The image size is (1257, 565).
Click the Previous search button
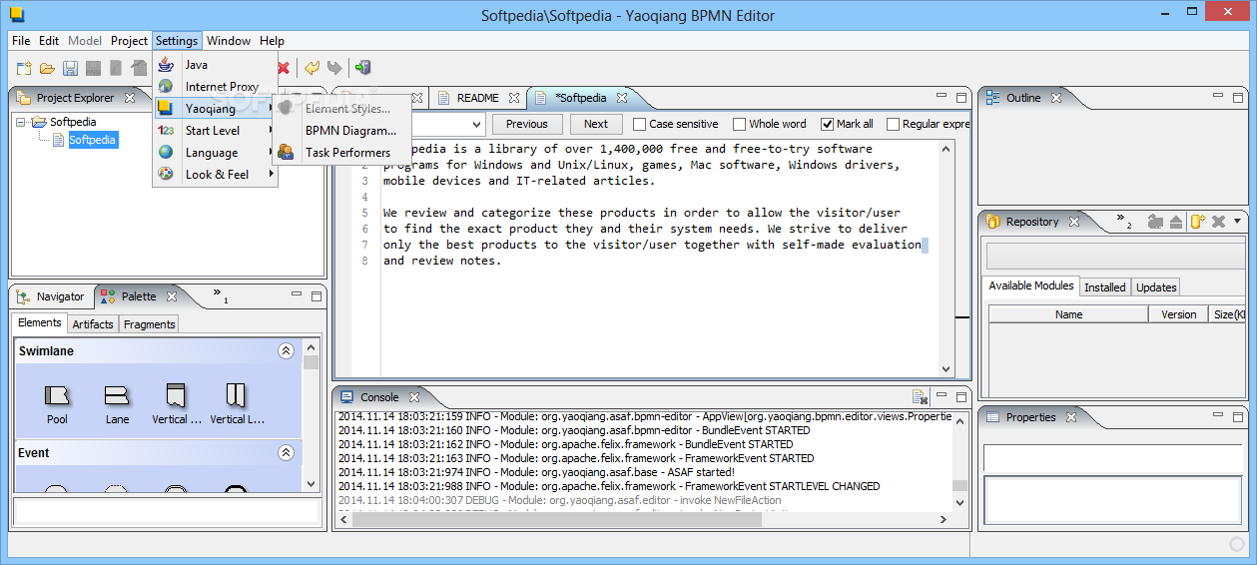click(526, 124)
